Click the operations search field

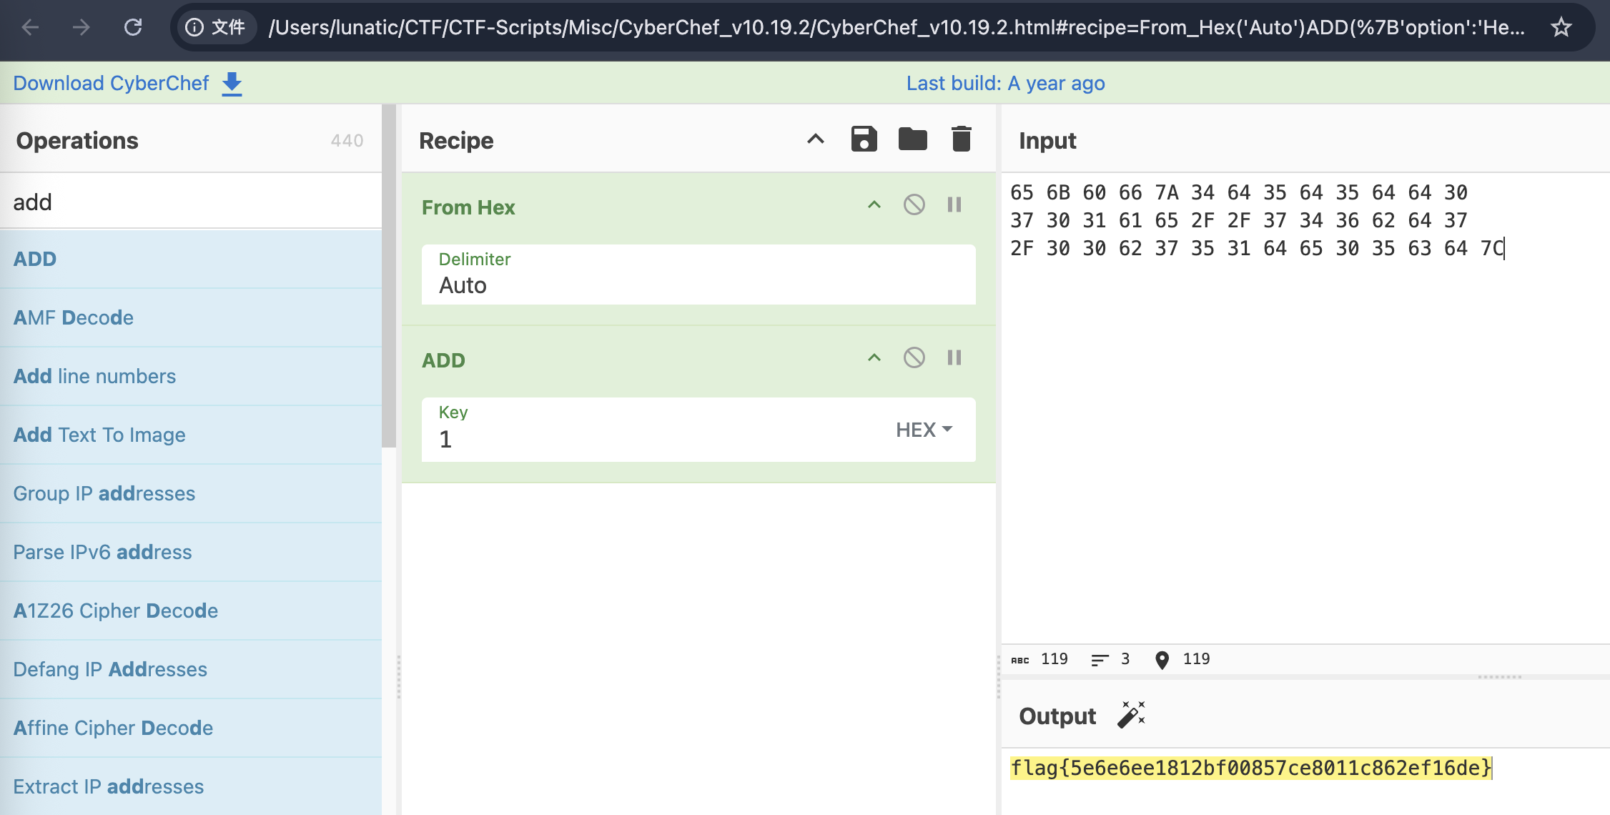coord(190,202)
